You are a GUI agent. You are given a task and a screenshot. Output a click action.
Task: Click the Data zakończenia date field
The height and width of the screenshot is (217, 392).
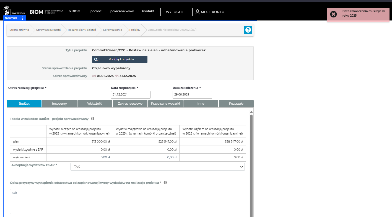click(x=192, y=95)
